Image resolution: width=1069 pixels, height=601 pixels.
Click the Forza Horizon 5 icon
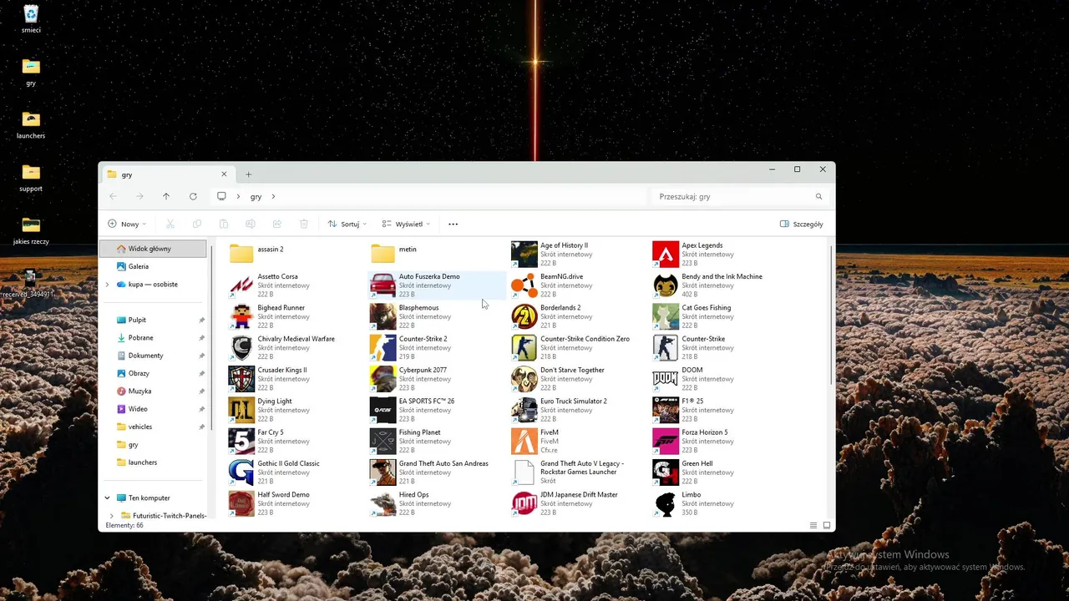point(666,441)
